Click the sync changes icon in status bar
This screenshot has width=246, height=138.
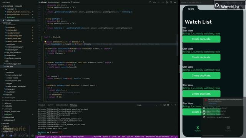tap(48, 137)
